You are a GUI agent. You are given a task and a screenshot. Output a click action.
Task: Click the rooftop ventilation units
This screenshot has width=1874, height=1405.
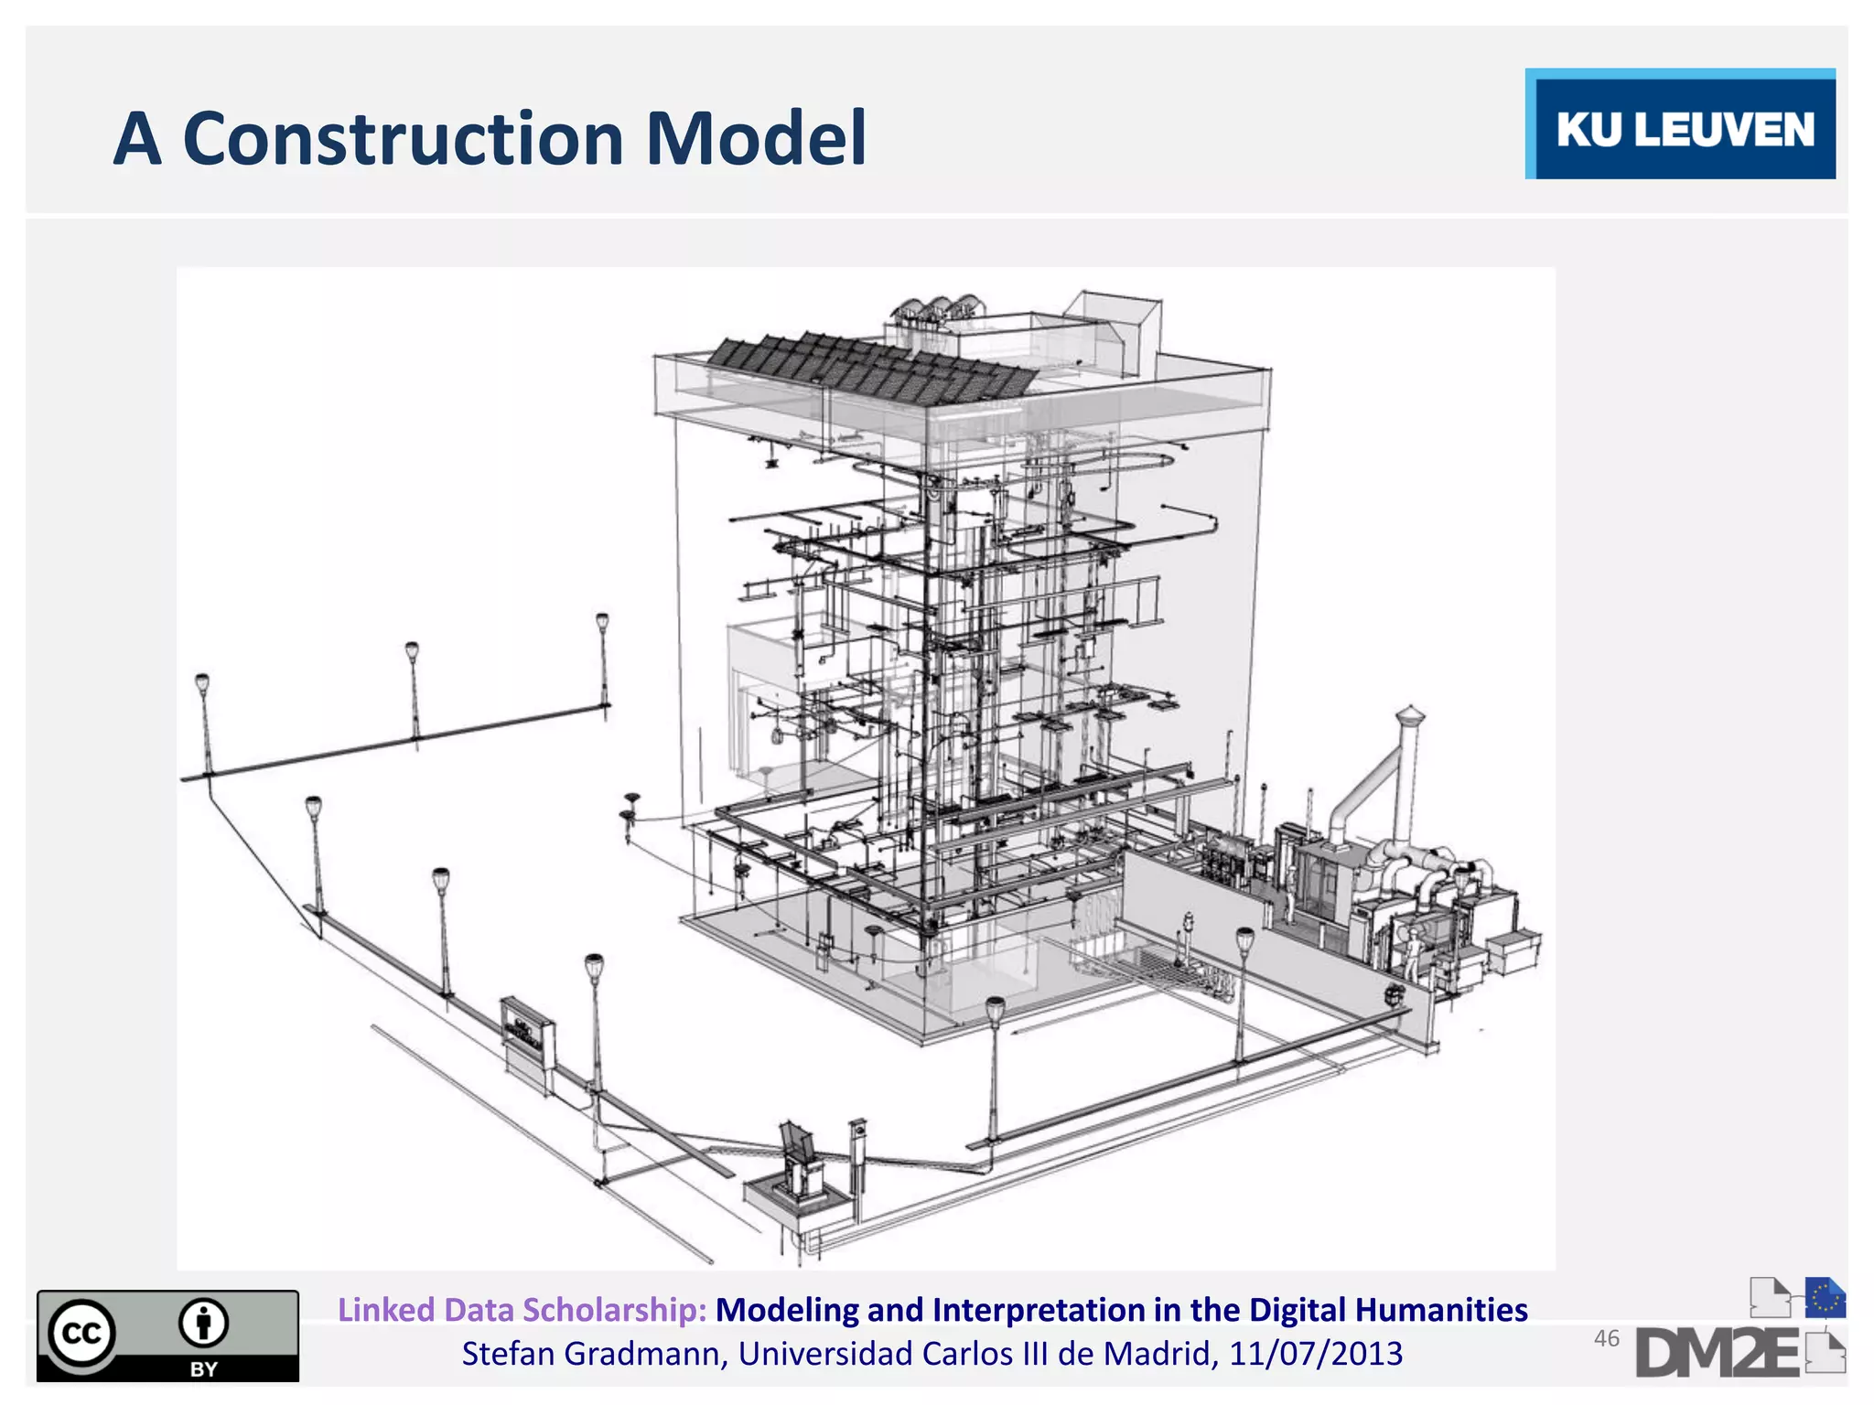(938, 310)
